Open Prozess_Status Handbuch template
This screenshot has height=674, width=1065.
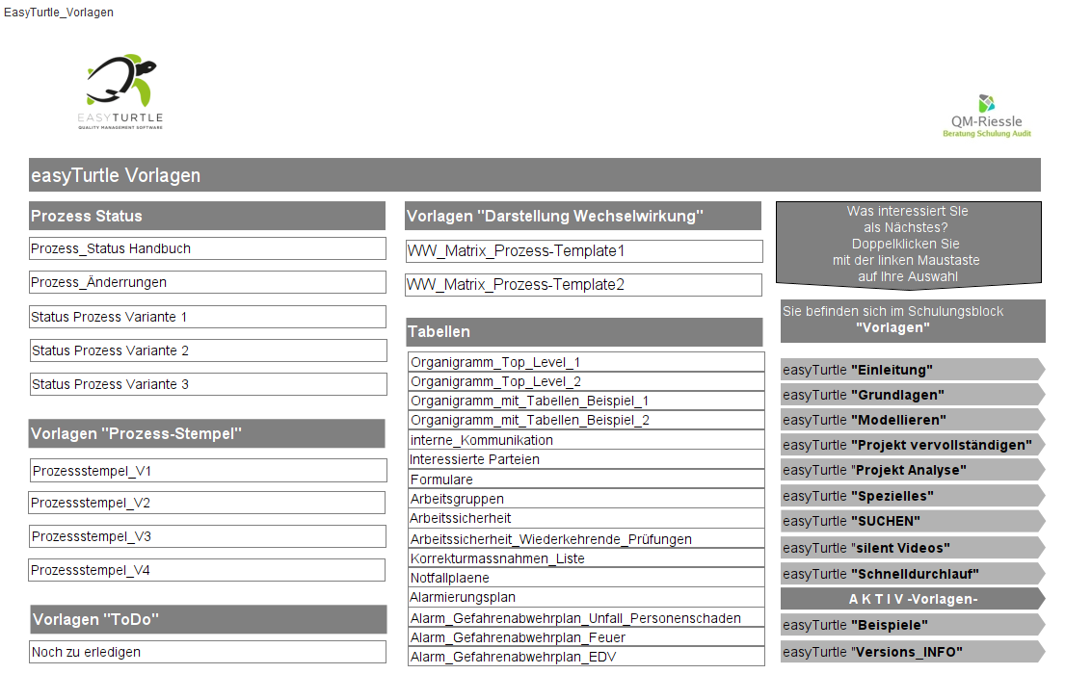point(208,248)
